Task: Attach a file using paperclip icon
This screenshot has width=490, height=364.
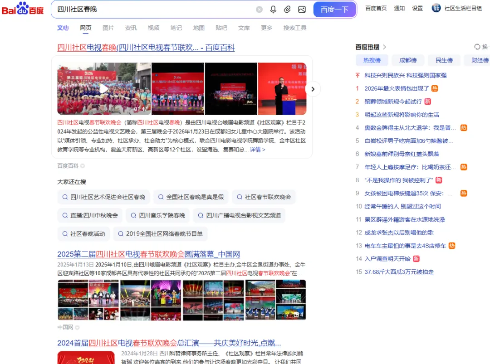Action: tap(287, 10)
